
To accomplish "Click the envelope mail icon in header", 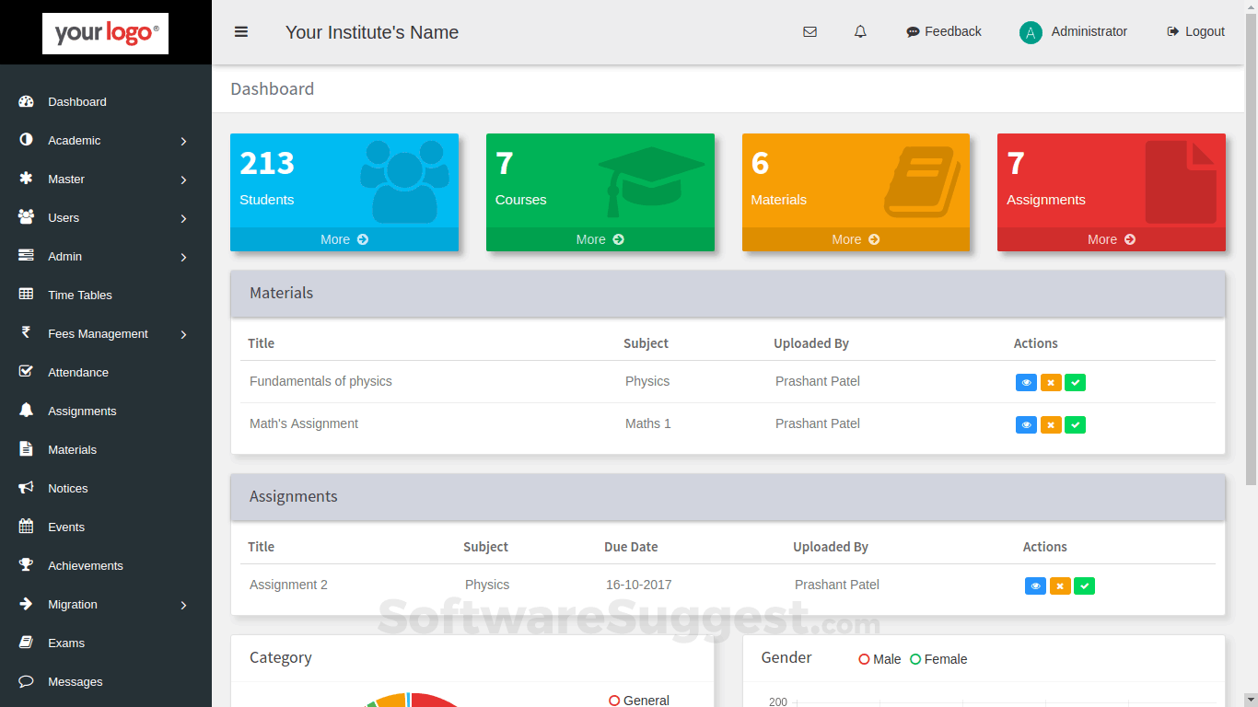I will 810,32.
